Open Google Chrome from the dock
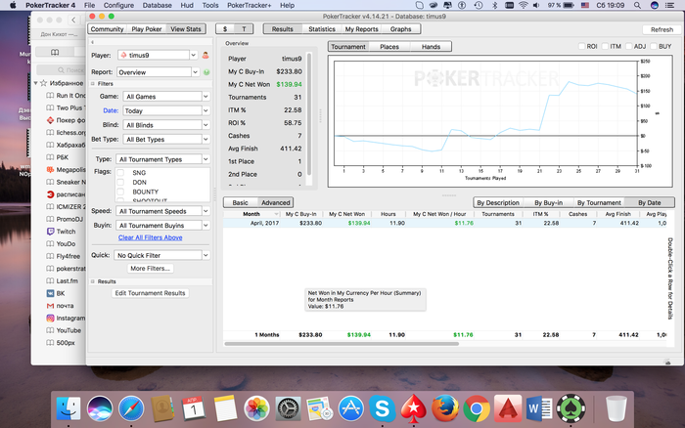This screenshot has width=685, height=428. tap(477, 408)
